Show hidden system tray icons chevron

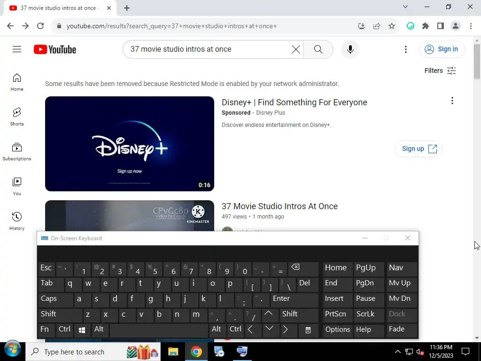point(397,352)
